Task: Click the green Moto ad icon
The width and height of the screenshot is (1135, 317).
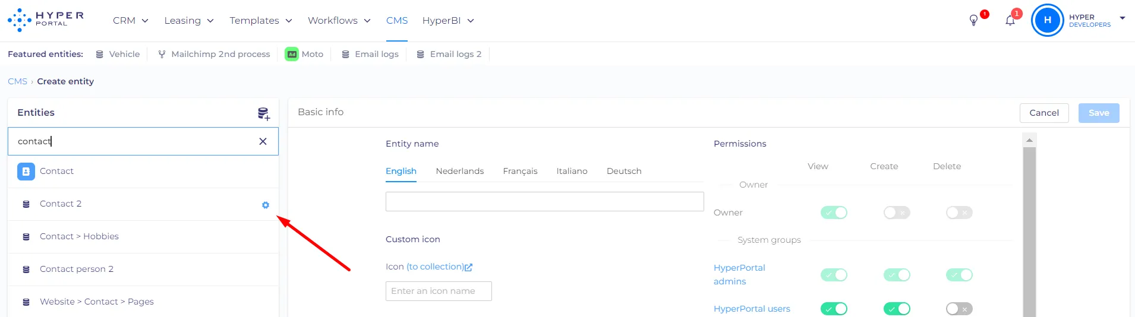Action: (292, 54)
